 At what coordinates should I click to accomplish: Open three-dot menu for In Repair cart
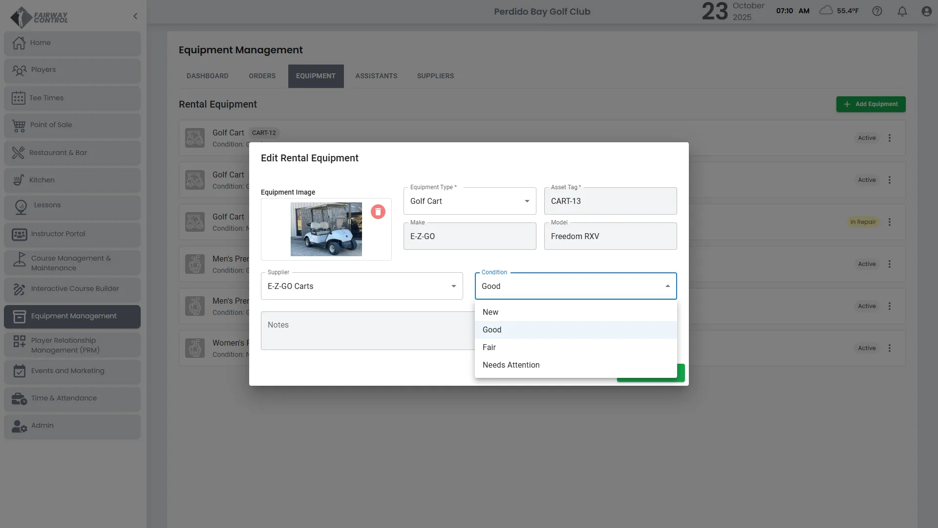(x=889, y=222)
